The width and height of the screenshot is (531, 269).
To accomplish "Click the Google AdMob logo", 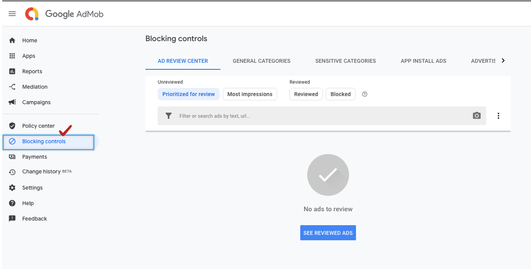I will [64, 14].
